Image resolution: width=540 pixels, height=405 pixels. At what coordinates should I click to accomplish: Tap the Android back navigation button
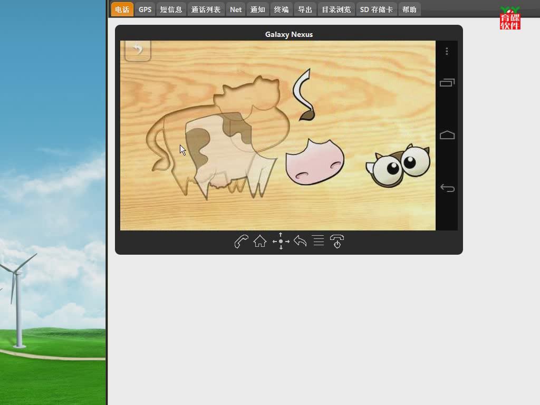pos(447,188)
